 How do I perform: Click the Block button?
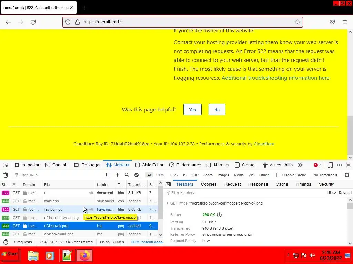pos(332,192)
